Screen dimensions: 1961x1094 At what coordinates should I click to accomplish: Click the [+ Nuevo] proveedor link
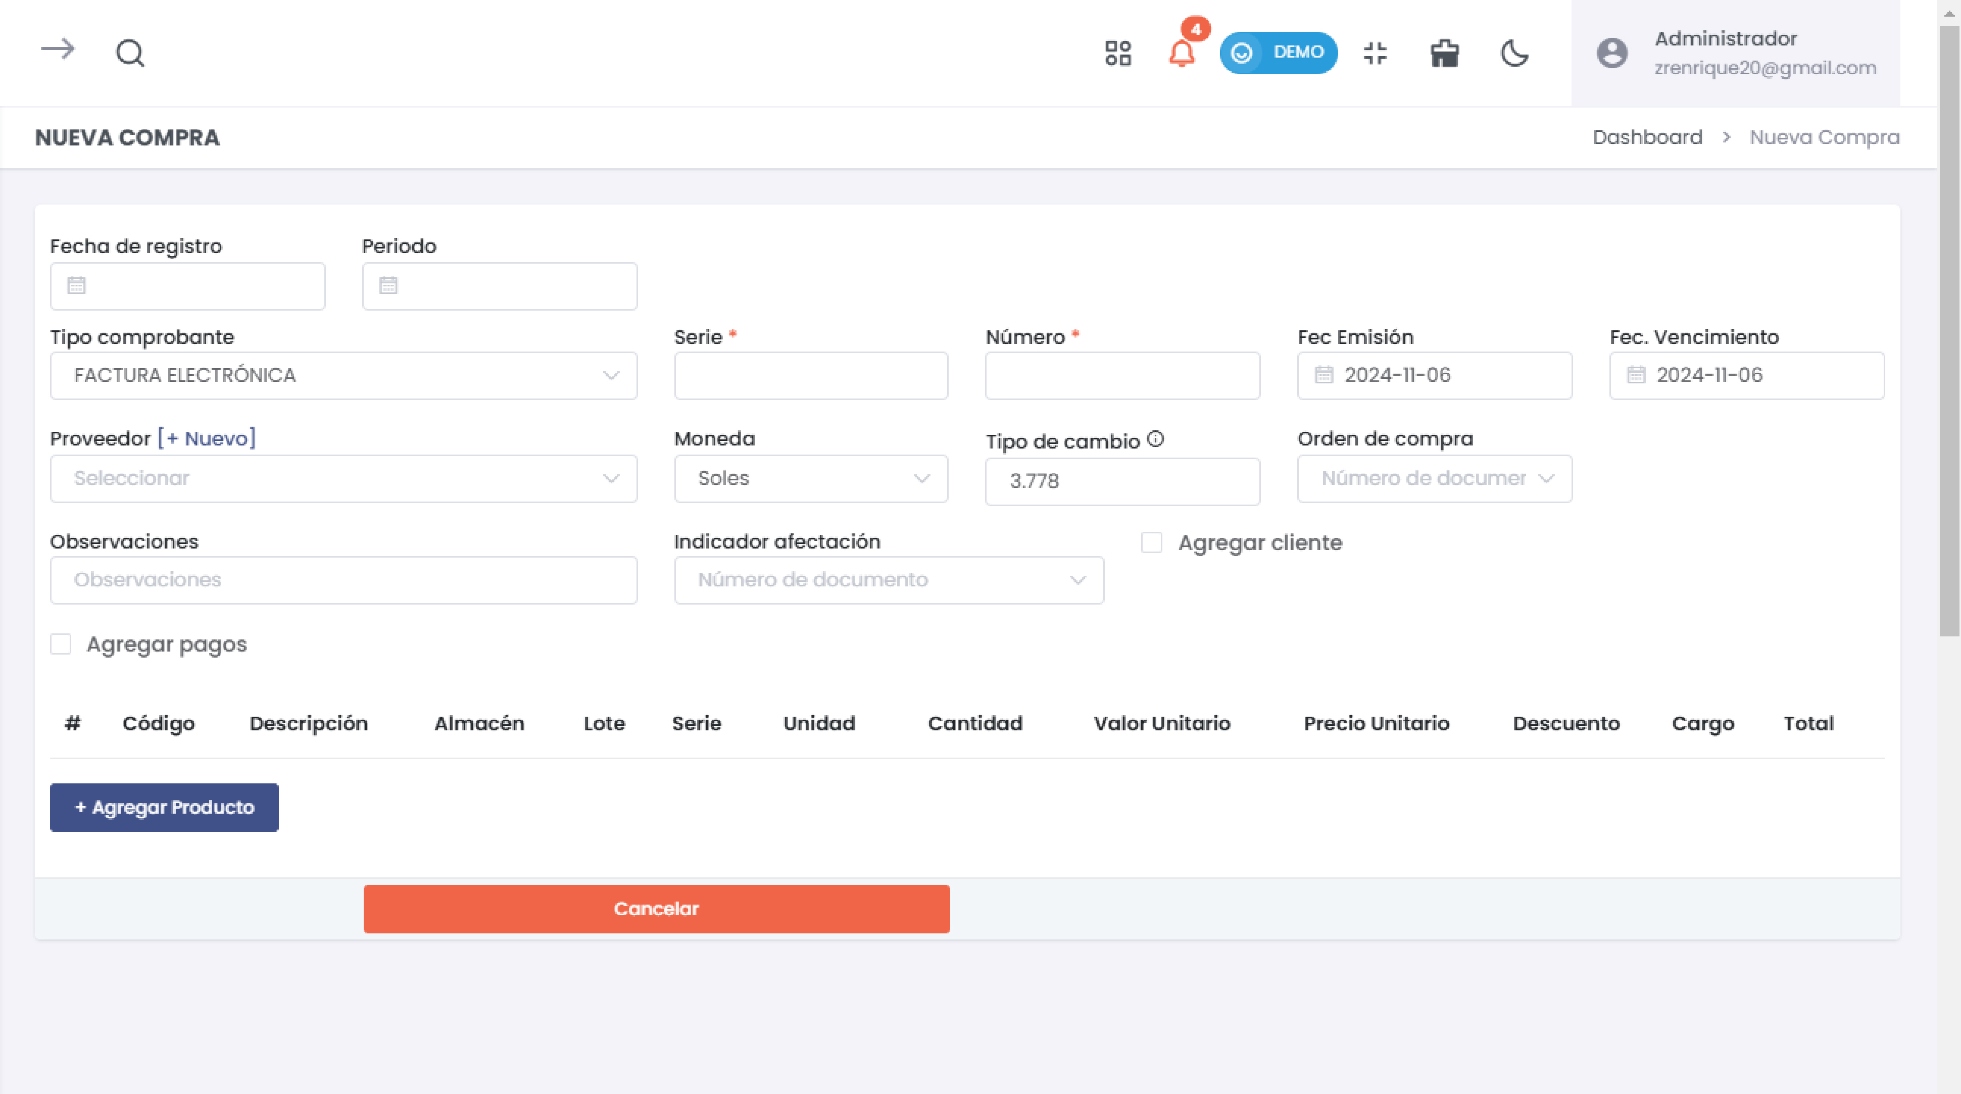(x=206, y=438)
